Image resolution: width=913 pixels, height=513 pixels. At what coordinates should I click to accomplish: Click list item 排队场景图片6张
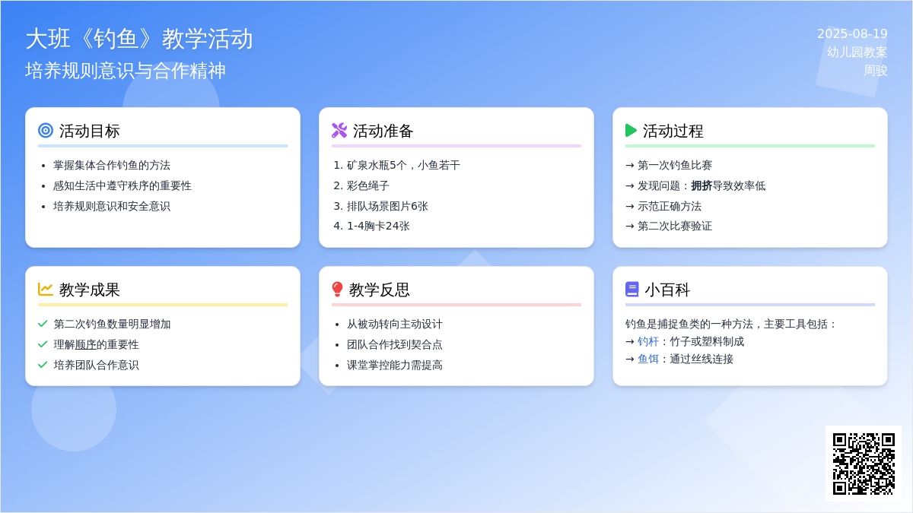387,206
